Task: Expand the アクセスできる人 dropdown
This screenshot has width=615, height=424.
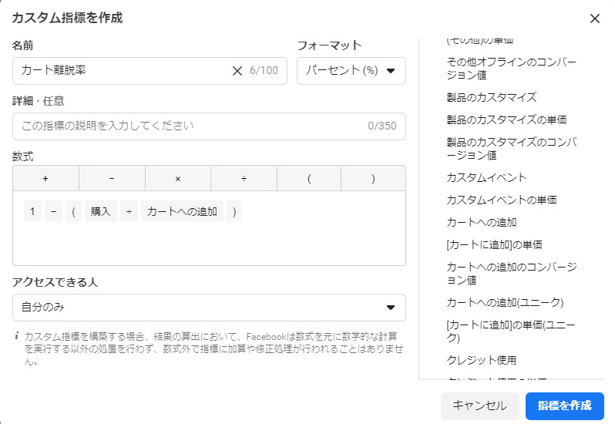Action: coord(209,308)
